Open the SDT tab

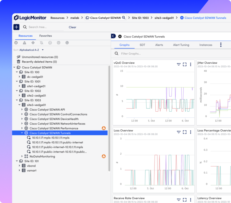(x=142, y=45)
